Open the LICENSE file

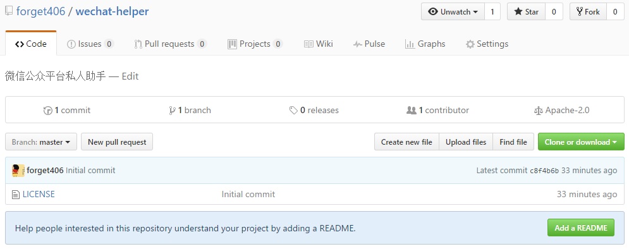pyautogui.click(x=39, y=195)
